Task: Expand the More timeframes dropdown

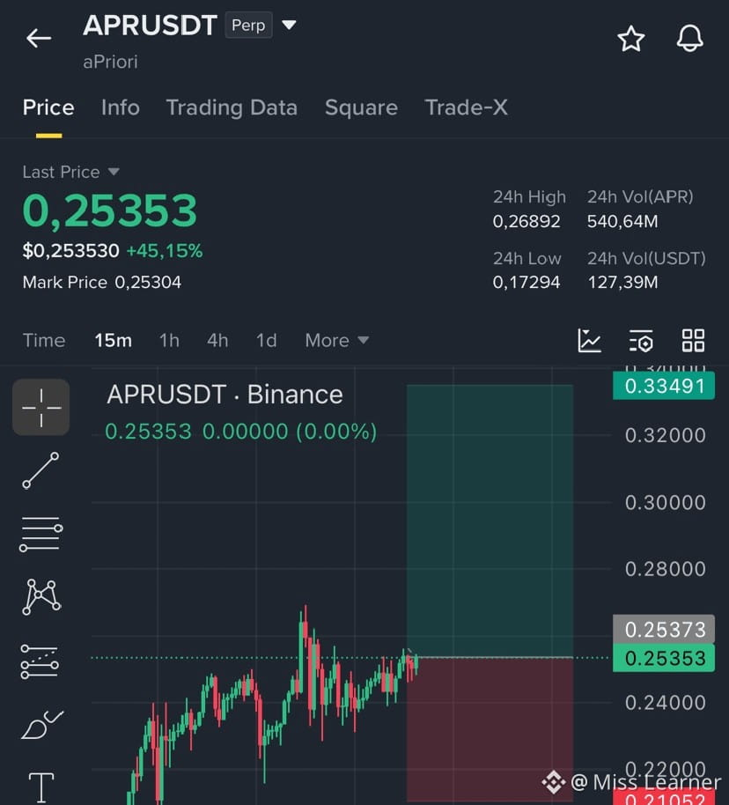Action: [x=337, y=340]
